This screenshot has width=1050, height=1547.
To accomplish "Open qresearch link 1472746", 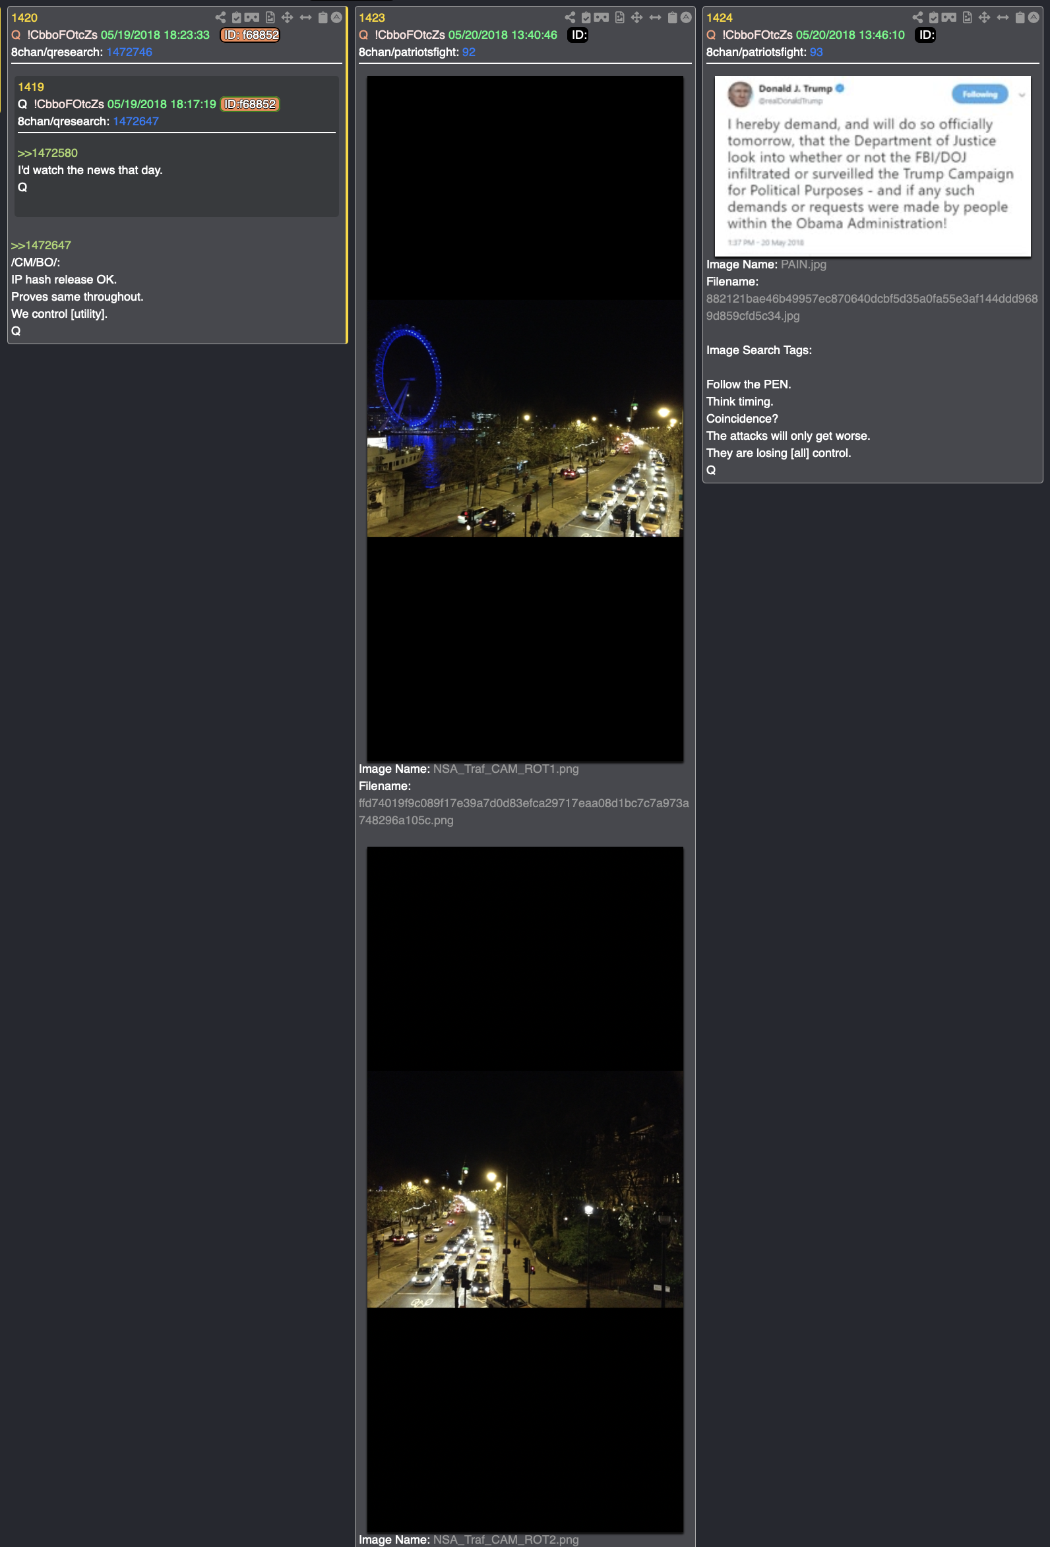I will coord(129,52).
